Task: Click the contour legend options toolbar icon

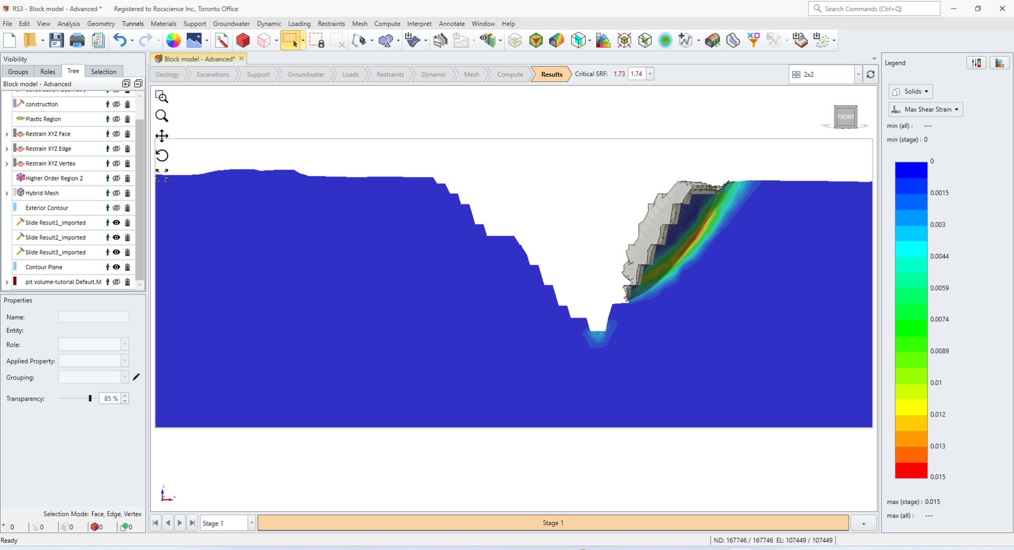Action: pos(603,40)
